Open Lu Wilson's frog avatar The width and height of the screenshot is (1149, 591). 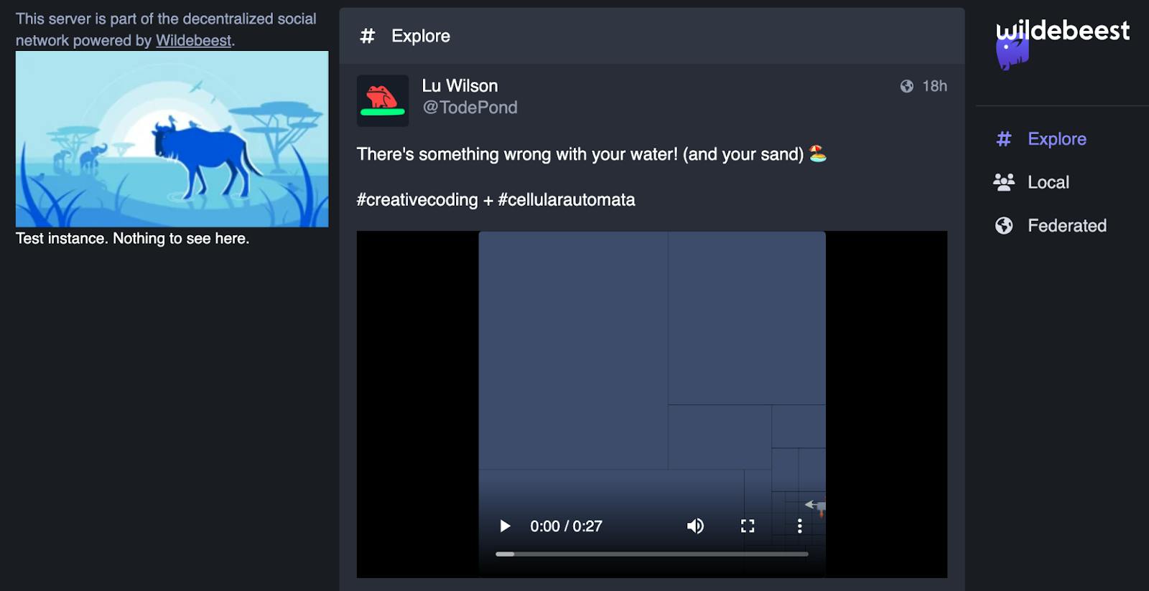[383, 101]
